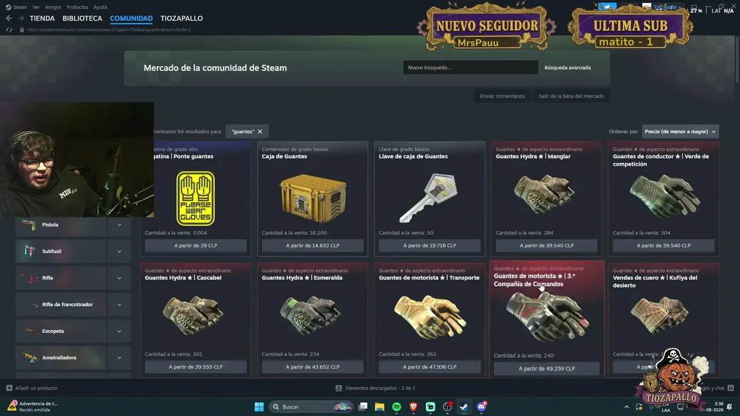Click Añadir un producto
The height and width of the screenshot is (416, 740).
(x=36, y=388)
